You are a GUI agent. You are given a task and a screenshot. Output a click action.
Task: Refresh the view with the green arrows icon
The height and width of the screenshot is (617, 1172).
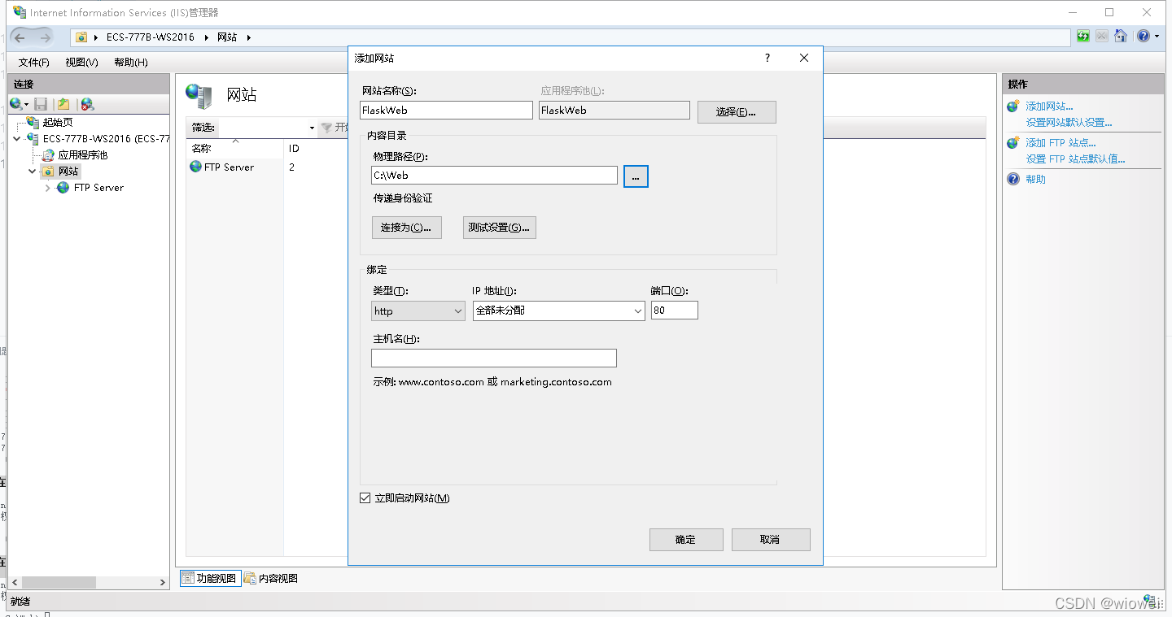point(1083,36)
